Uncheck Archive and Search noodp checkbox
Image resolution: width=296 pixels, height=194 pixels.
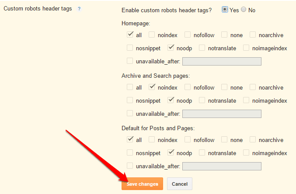click(x=171, y=100)
